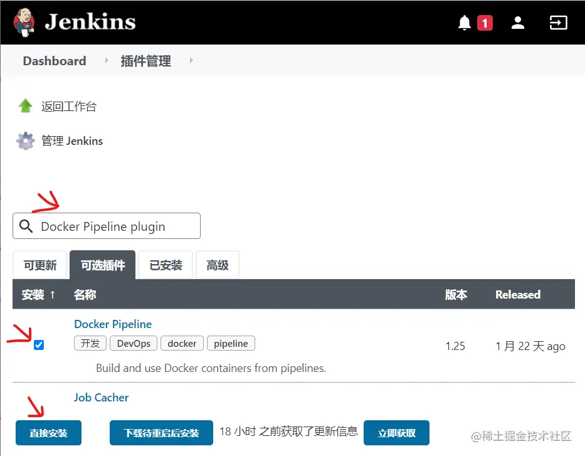The width and height of the screenshot is (585, 456).
Task: Click the '18 小时 之前获取了更新信息' text
Action: coord(288,432)
